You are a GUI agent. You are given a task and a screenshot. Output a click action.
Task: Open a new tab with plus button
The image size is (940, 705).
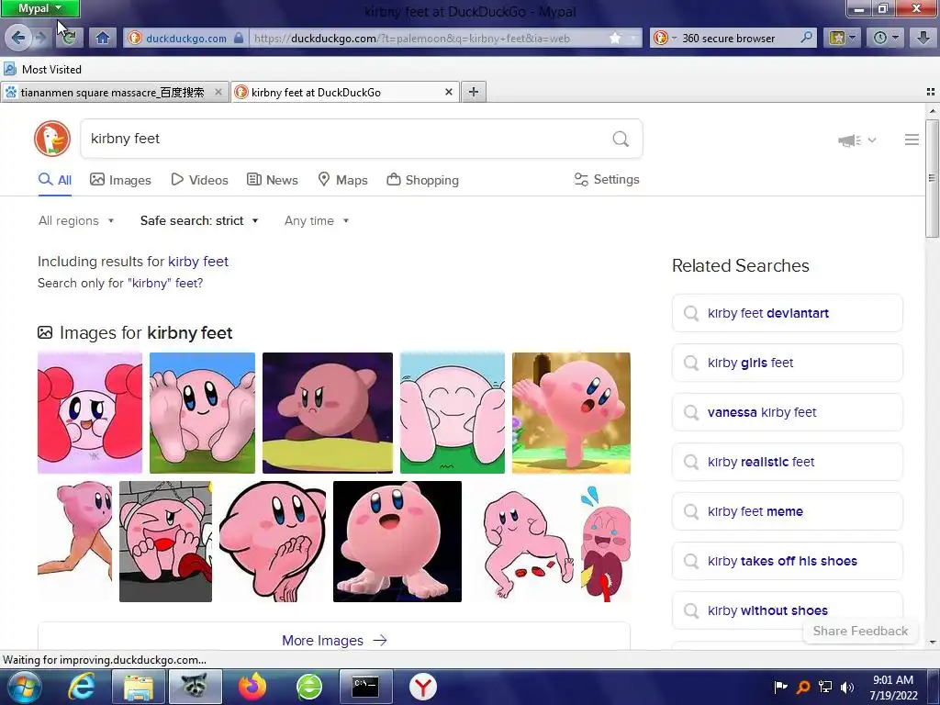474,92
